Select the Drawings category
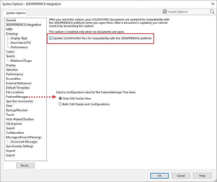This screenshot has width=217, height=182. coord(12,34)
